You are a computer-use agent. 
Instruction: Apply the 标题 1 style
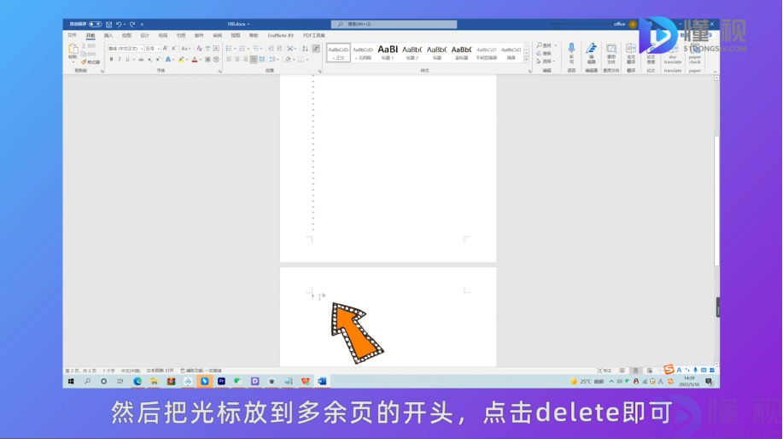click(x=388, y=52)
